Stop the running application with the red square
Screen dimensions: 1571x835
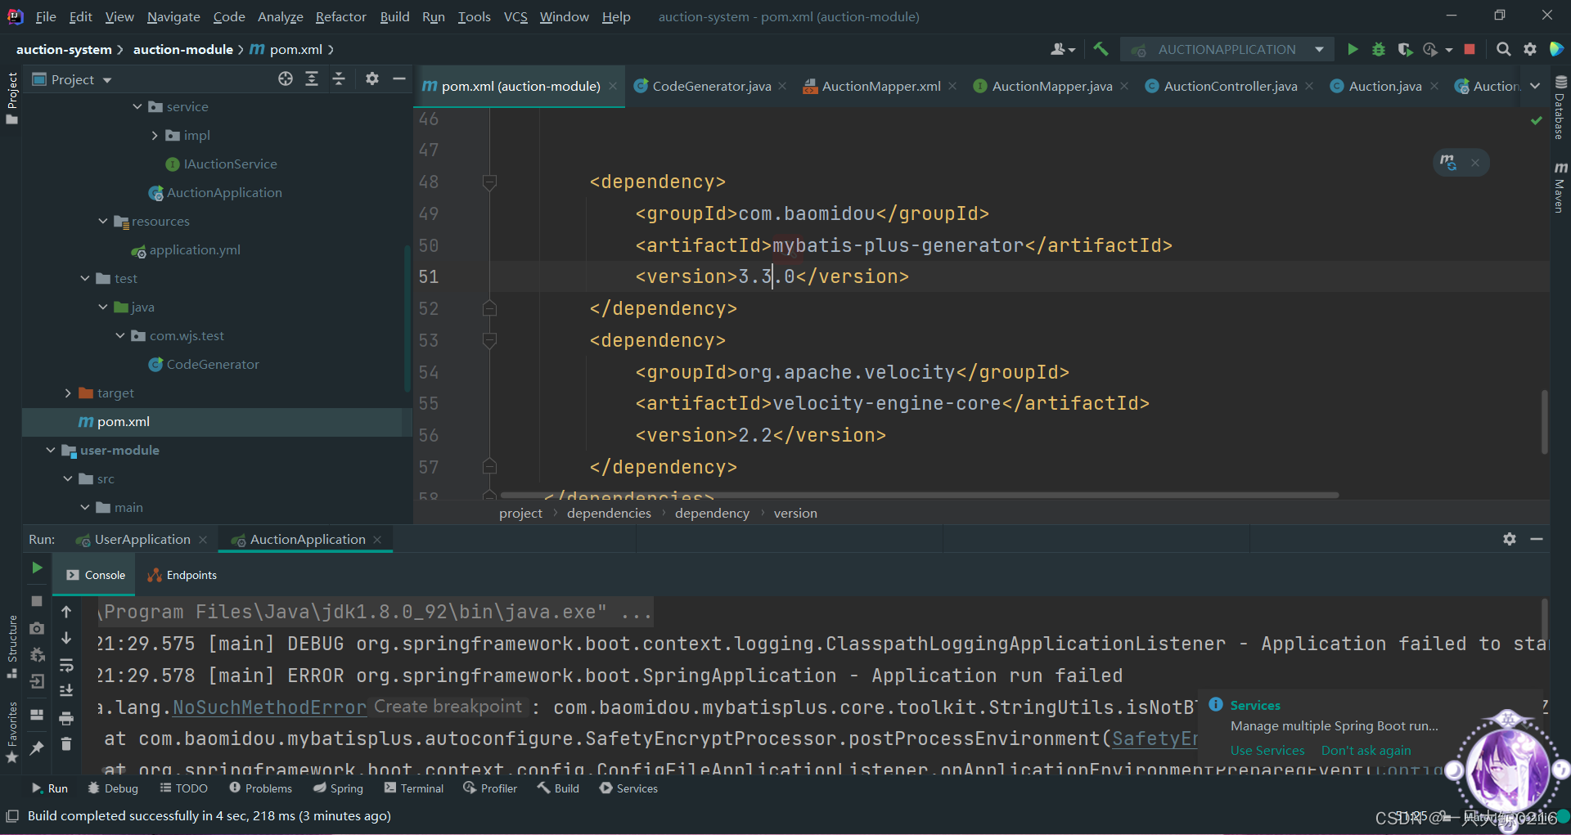(x=1470, y=50)
